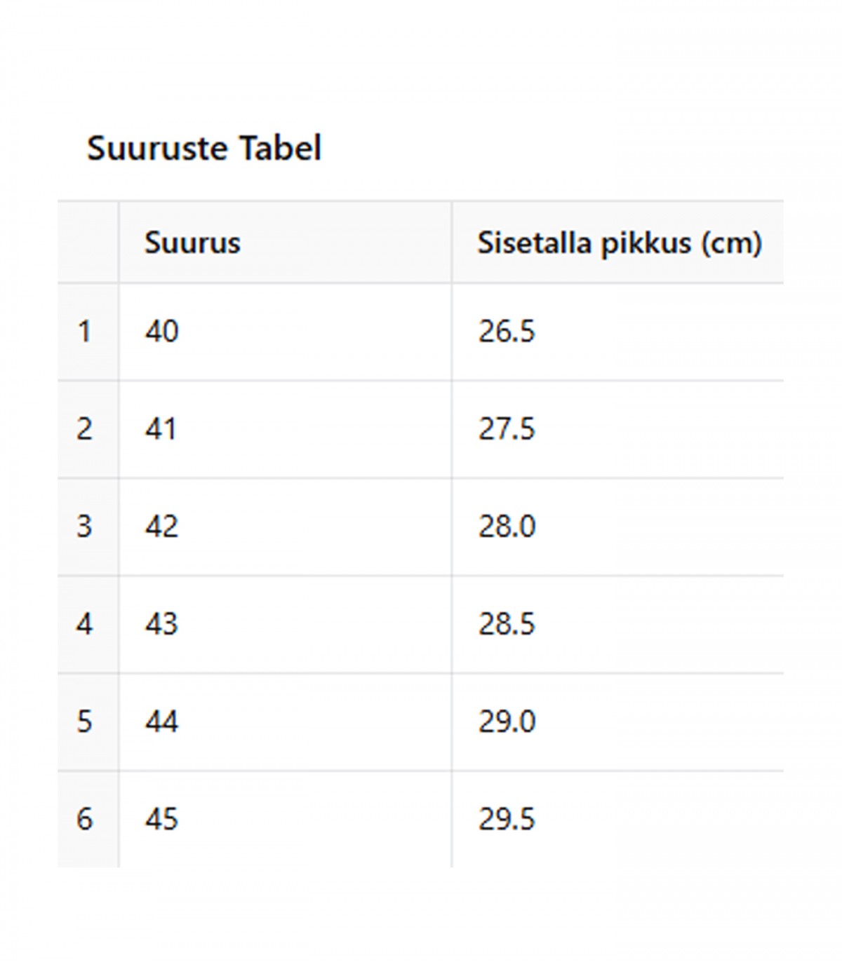Select row number 6
Screen dimensions: 842x962
88,819
